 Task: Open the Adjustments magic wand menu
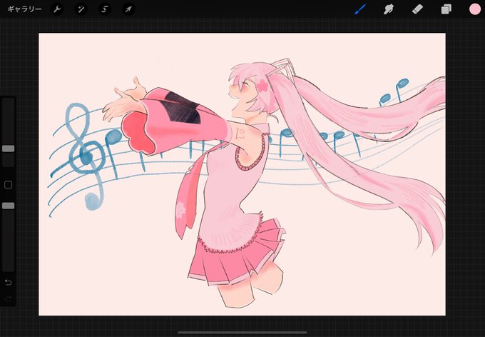click(81, 9)
